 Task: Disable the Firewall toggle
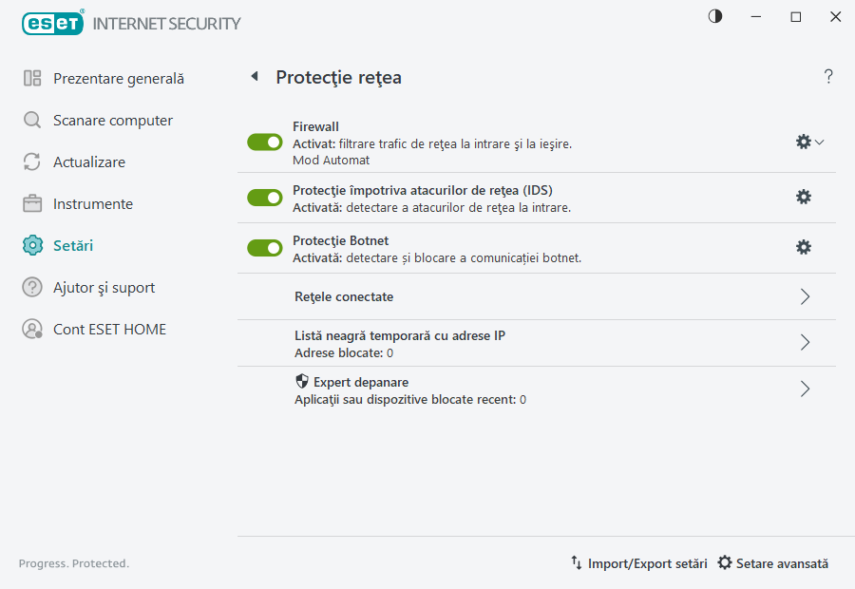[x=264, y=142]
